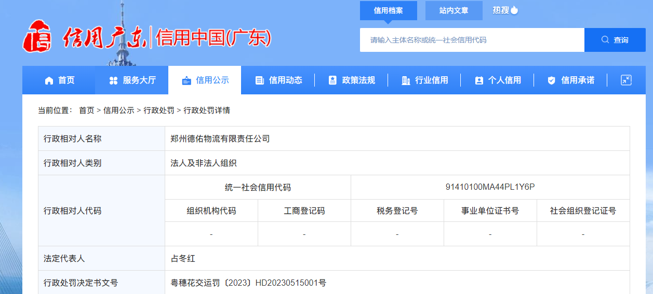Screen dimensions: 653x294
Task: Click the magnifier icon in 查询 button
Action: pyautogui.click(x=605, y=39)
